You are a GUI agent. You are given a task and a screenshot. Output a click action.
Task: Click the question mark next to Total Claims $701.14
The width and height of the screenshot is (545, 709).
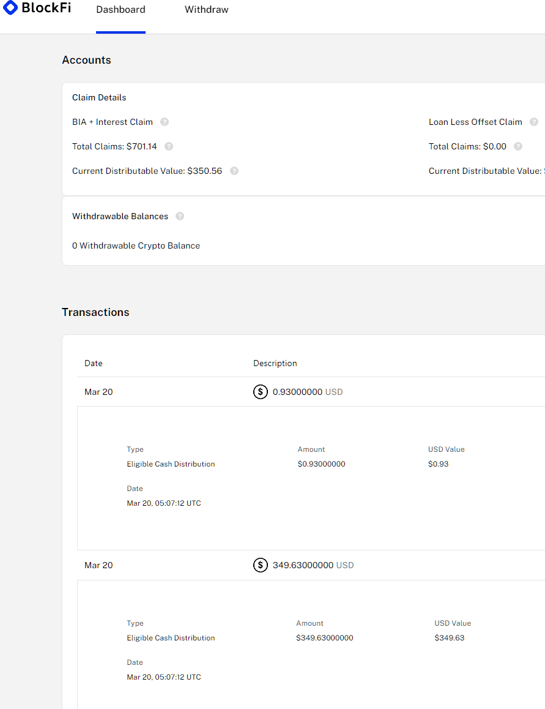(168, 146)
